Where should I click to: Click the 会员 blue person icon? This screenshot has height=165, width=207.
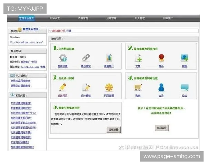161,87
